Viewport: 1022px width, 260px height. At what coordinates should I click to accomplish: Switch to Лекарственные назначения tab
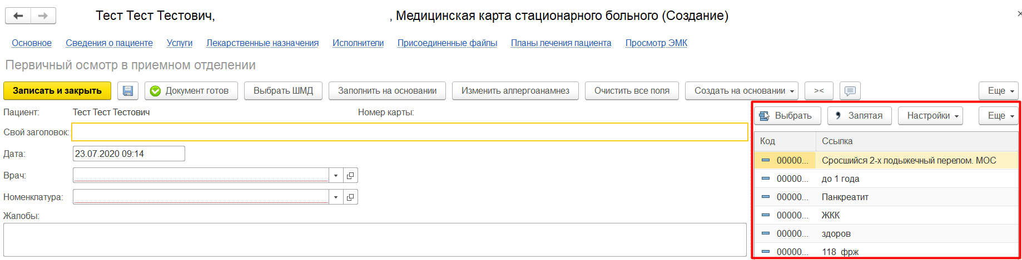coord(262,43)
